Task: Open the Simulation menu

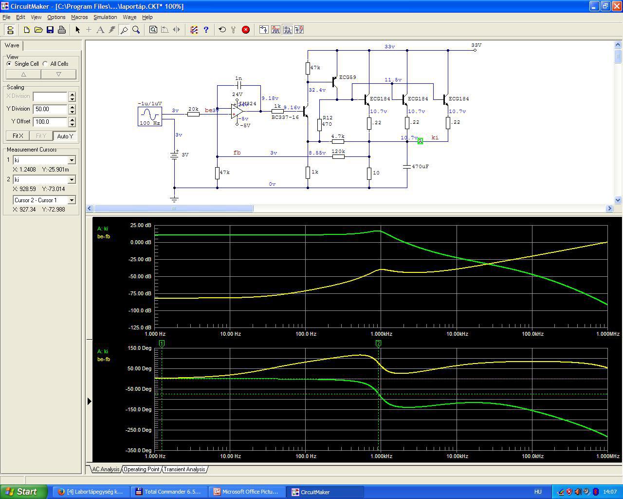Action: pos(105,17)
